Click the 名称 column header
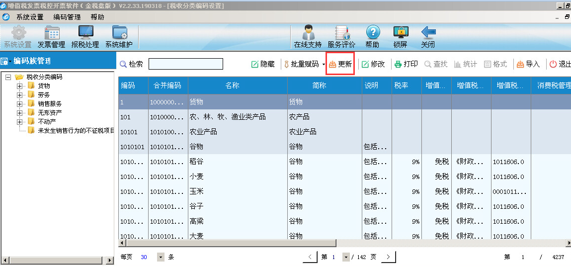 click(x=238, y=86)
